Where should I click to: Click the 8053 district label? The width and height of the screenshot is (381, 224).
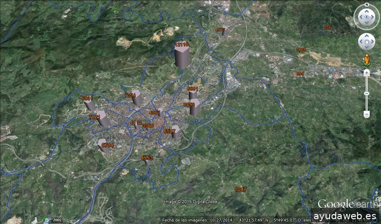[x=189, y=104]
